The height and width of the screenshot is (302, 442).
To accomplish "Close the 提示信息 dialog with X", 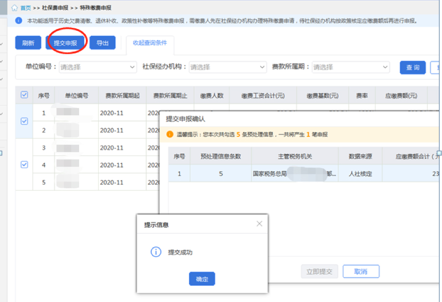I will pos(259,224).
